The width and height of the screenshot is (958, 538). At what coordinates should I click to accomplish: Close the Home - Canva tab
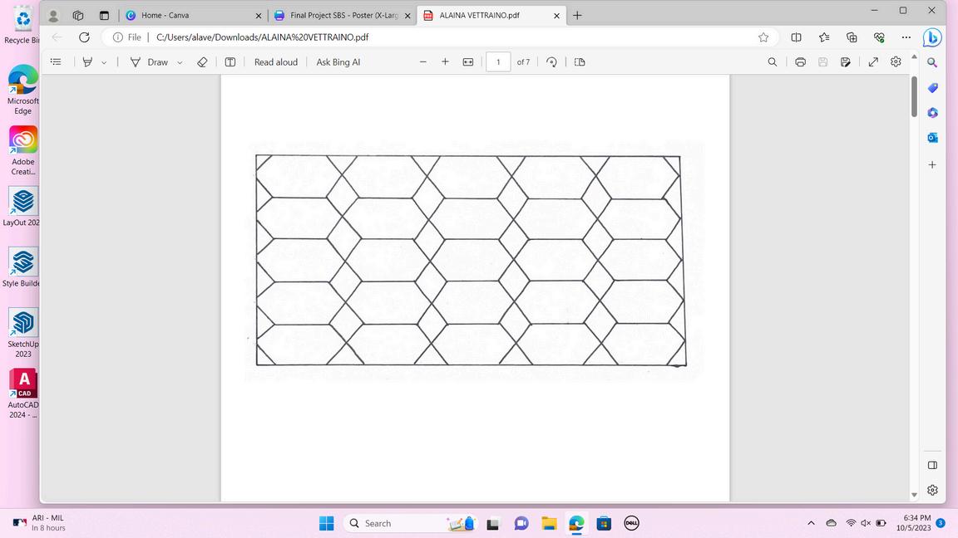(x=259, y=16)
